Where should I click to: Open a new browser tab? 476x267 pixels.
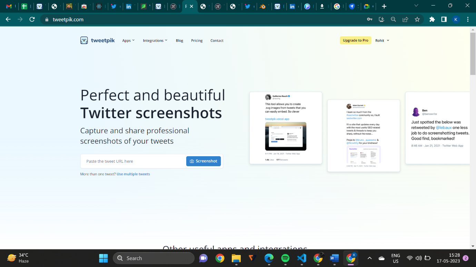tap(384, 6)
